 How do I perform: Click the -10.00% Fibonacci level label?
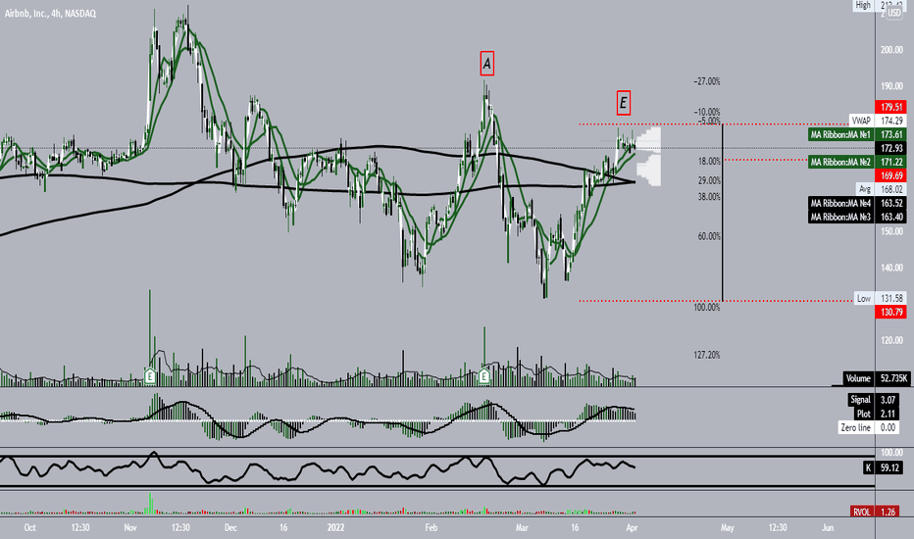click(707, 112)
